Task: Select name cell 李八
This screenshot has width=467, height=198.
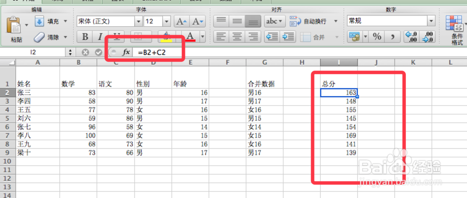Action: tap(37, 135)
